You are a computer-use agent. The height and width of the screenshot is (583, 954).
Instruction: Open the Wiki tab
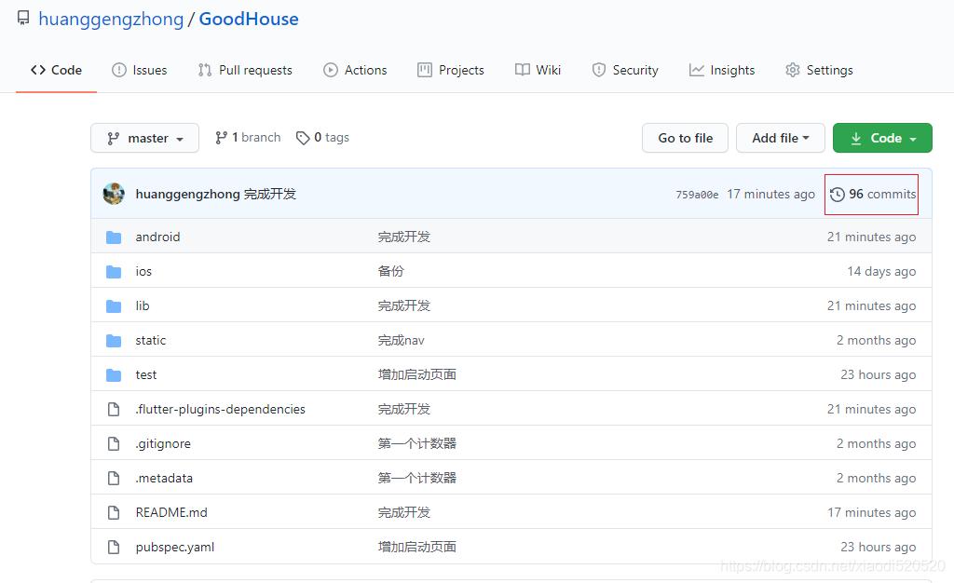538,70
